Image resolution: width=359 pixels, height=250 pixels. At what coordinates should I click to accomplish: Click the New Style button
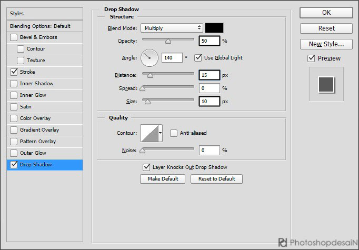[326, 44]
